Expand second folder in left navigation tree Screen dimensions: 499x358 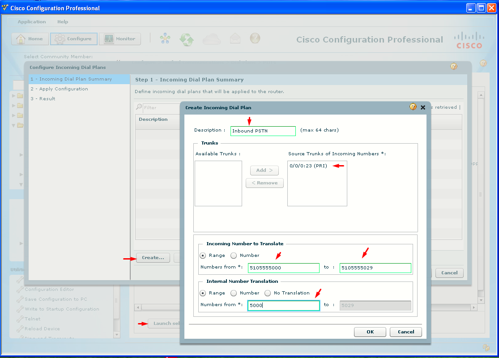14,105
